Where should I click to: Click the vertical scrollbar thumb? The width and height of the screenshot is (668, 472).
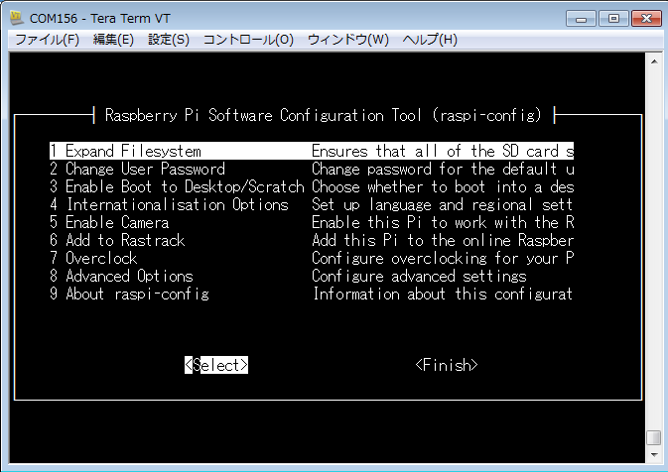(x=654, y=438)
